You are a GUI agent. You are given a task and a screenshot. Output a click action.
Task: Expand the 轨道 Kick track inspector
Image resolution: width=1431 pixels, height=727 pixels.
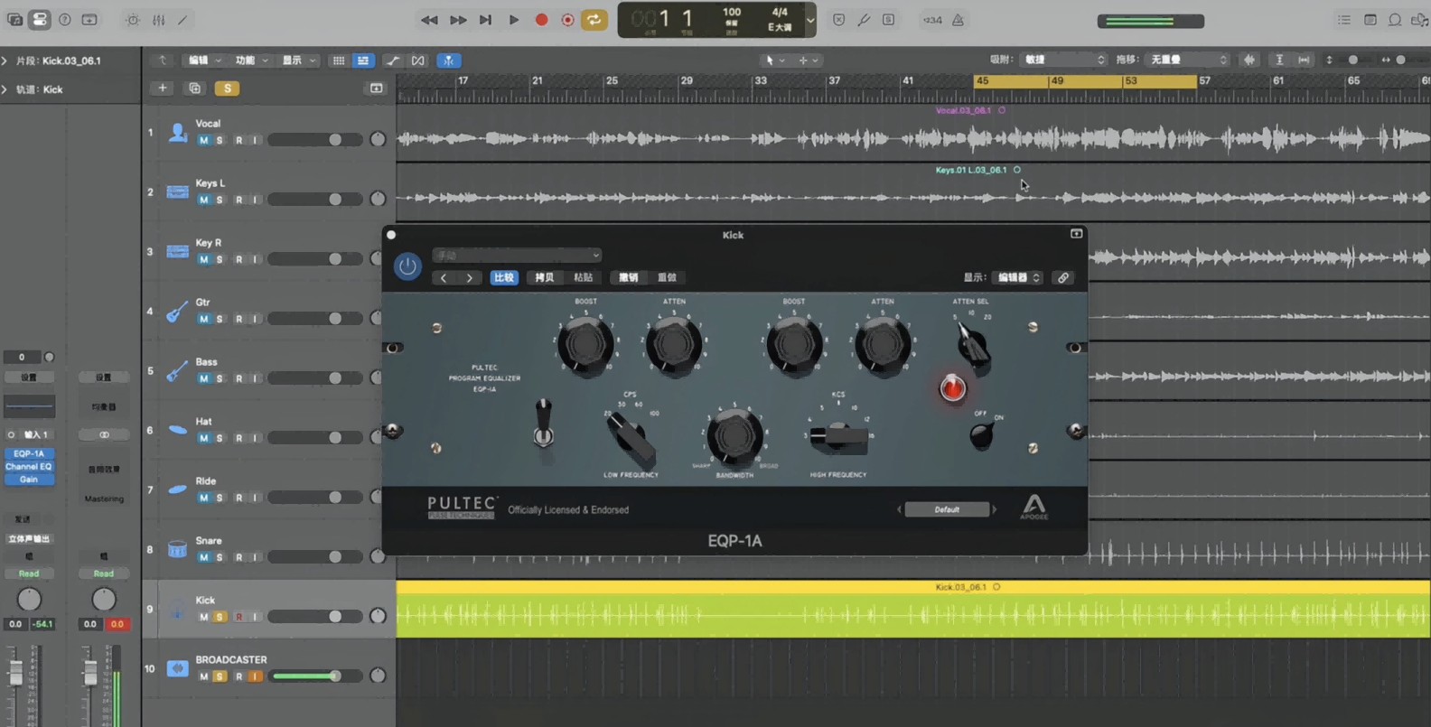[5, 89]
